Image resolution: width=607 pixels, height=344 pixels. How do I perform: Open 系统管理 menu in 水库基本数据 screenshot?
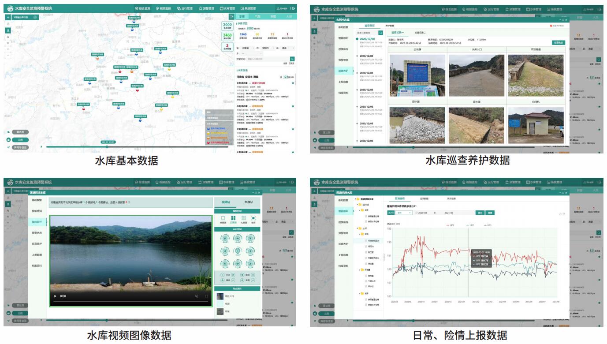pyautogui.click(x=248, y=8)
